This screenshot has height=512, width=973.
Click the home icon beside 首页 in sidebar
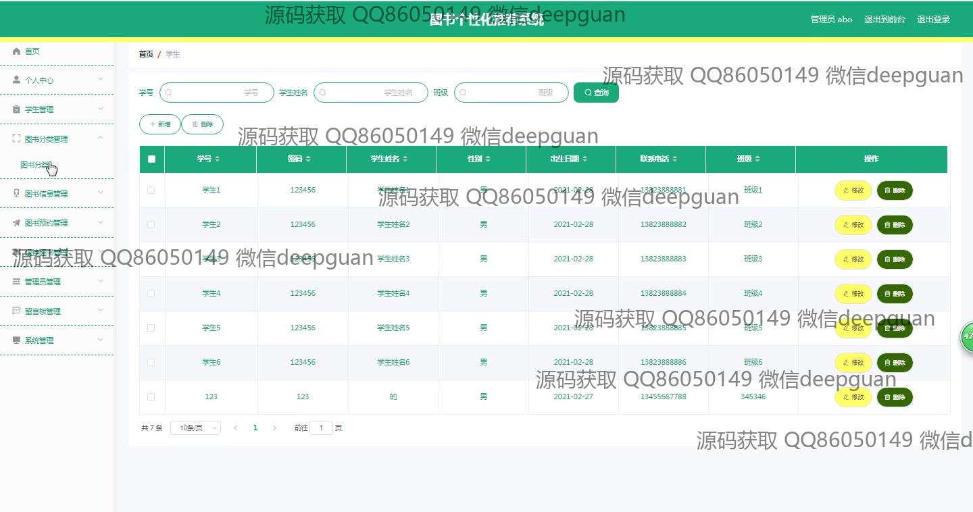point(17,51)
